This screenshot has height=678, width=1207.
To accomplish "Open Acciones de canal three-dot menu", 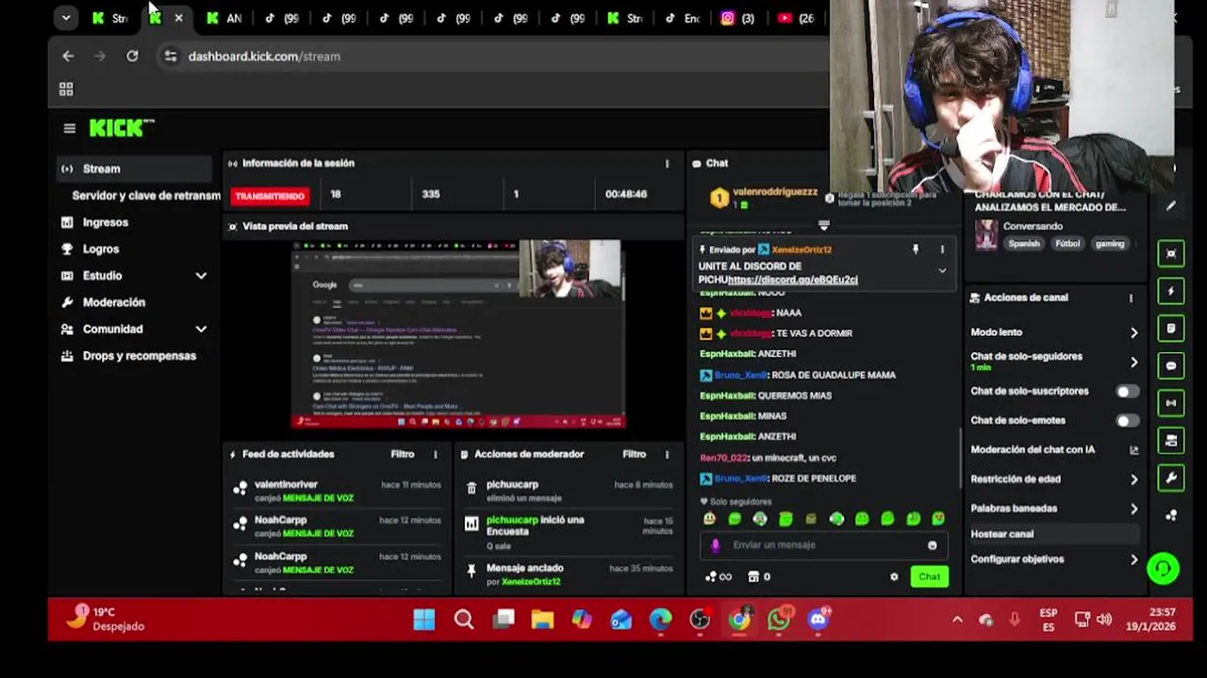I will click(x=1131, y=299).
